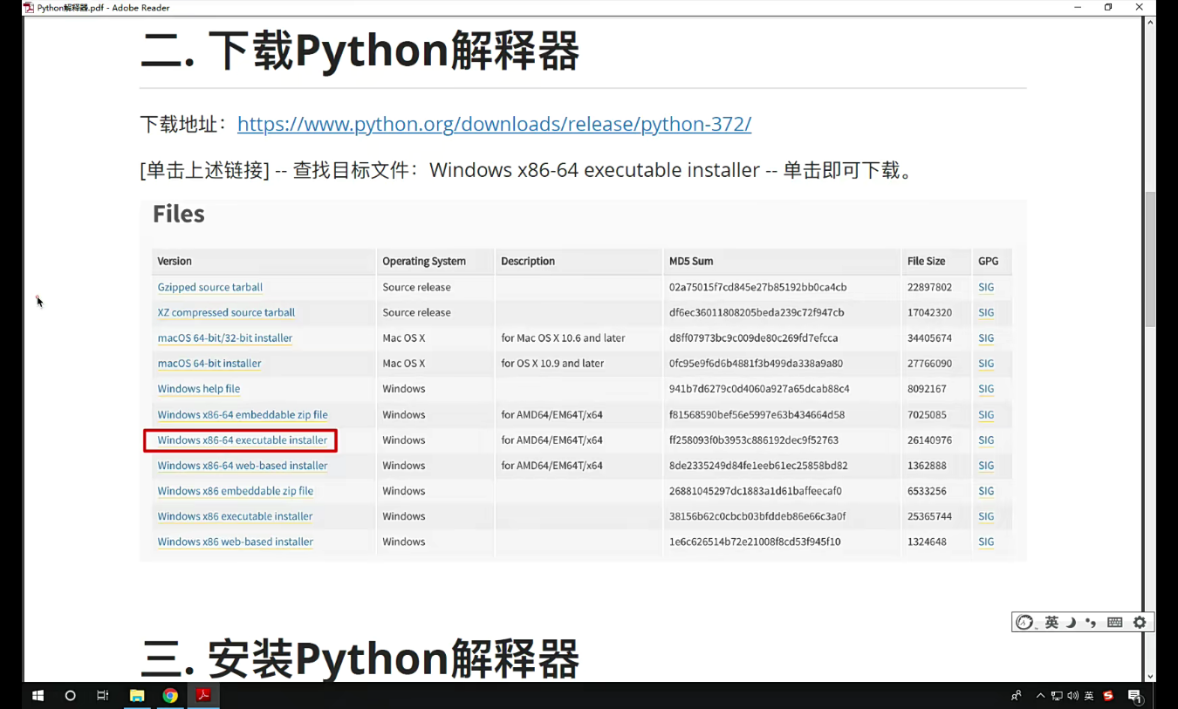Click file size value 1324648

[x=927, y=542]
